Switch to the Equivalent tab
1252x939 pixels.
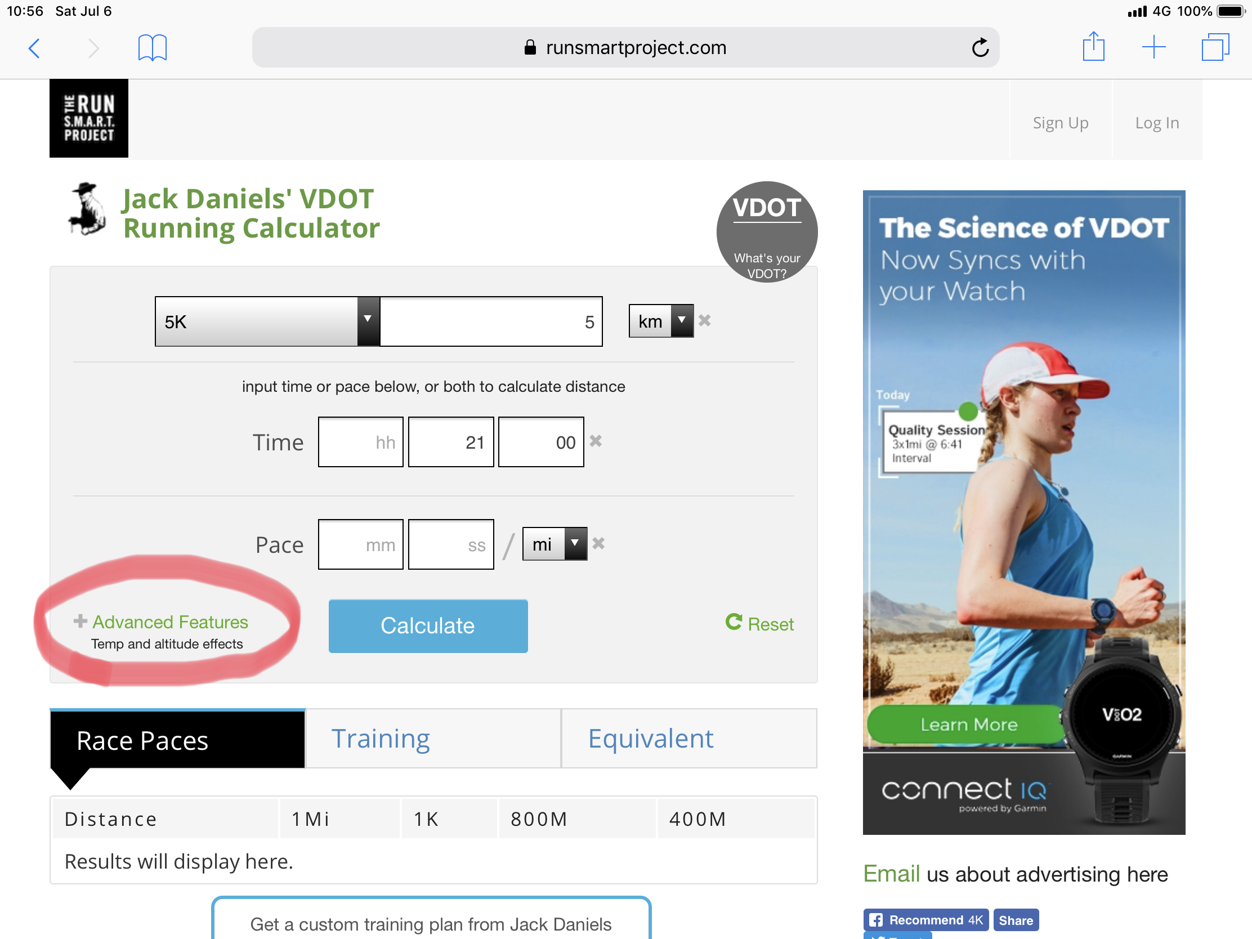[690, 739]
